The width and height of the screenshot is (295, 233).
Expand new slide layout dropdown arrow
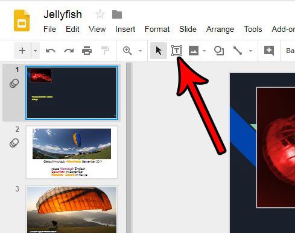pos(35,51)
